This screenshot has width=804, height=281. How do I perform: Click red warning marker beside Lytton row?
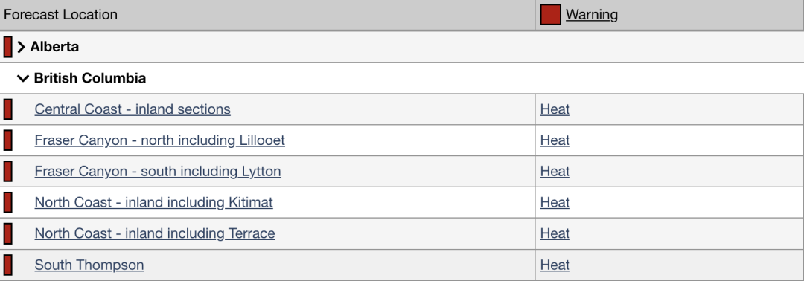coord(7,172)
